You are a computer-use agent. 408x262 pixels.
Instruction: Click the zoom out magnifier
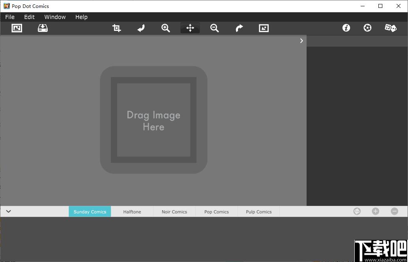tap(215, 28)
